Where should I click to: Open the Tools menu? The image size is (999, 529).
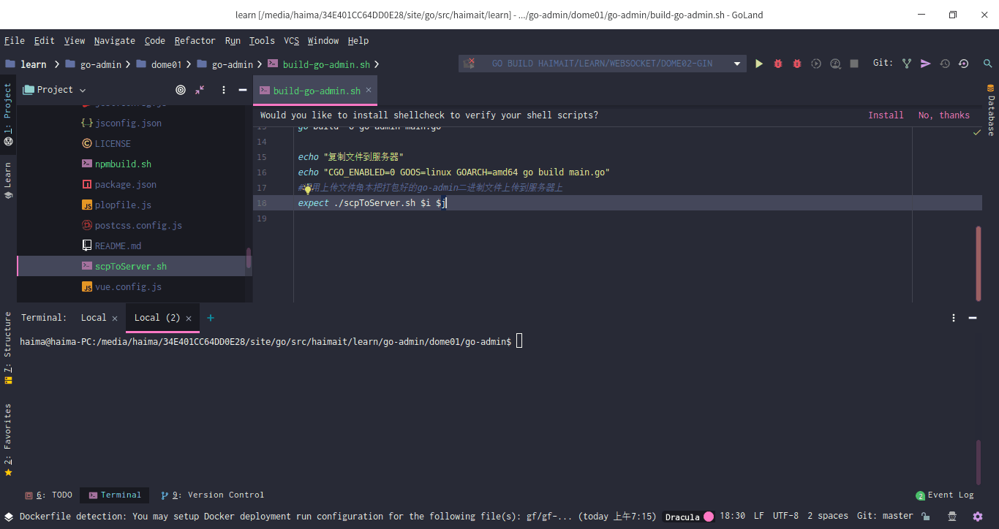click(262, 41)
